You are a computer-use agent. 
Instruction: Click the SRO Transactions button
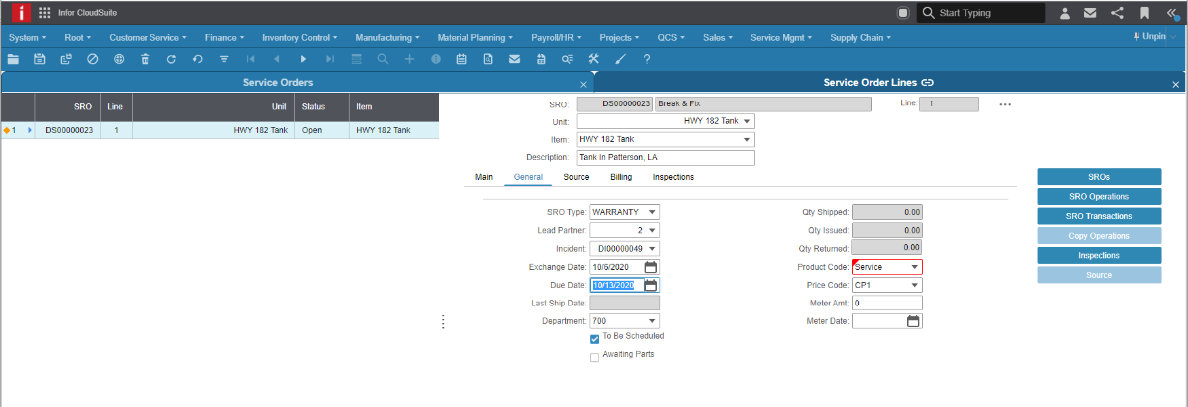tap(1098, 216)
